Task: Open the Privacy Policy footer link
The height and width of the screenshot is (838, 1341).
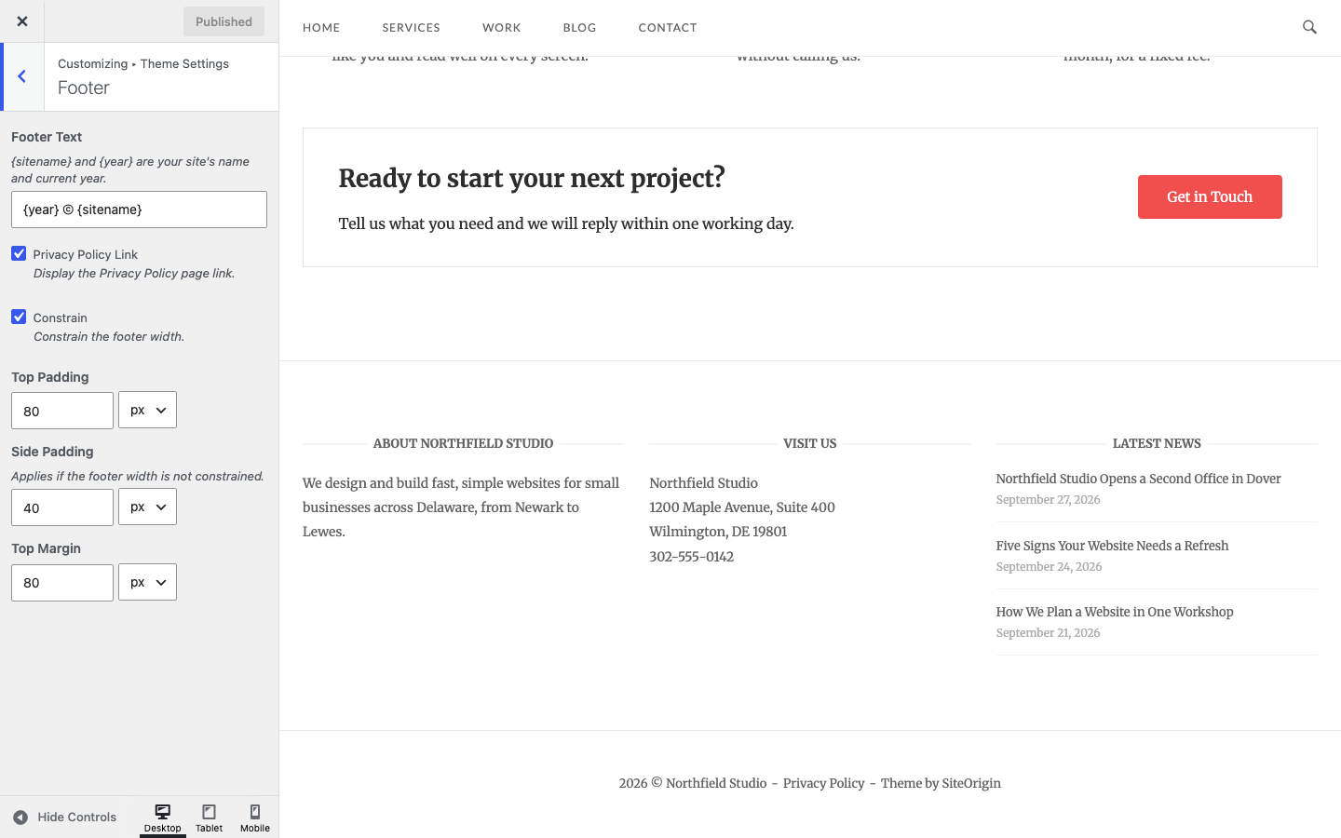Action: coord(823,783)
